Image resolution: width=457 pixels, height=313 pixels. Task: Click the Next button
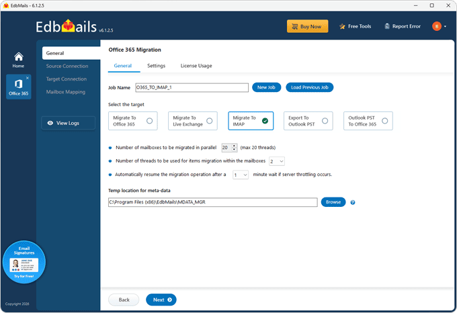[161, 300]
